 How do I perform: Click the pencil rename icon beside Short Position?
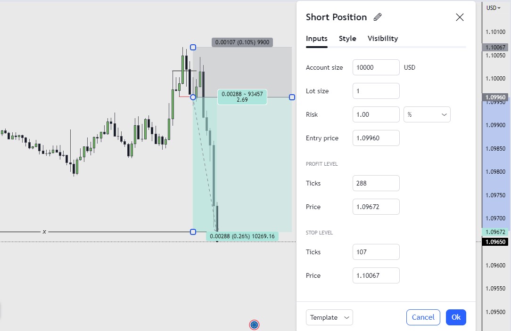pos(378,17)
